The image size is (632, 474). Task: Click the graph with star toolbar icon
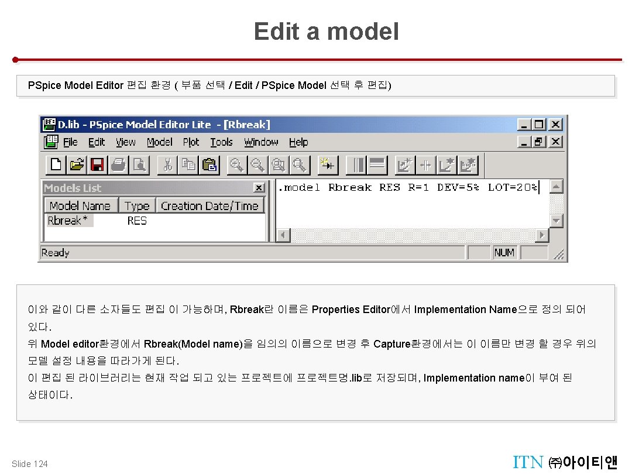tap(446, 165)
